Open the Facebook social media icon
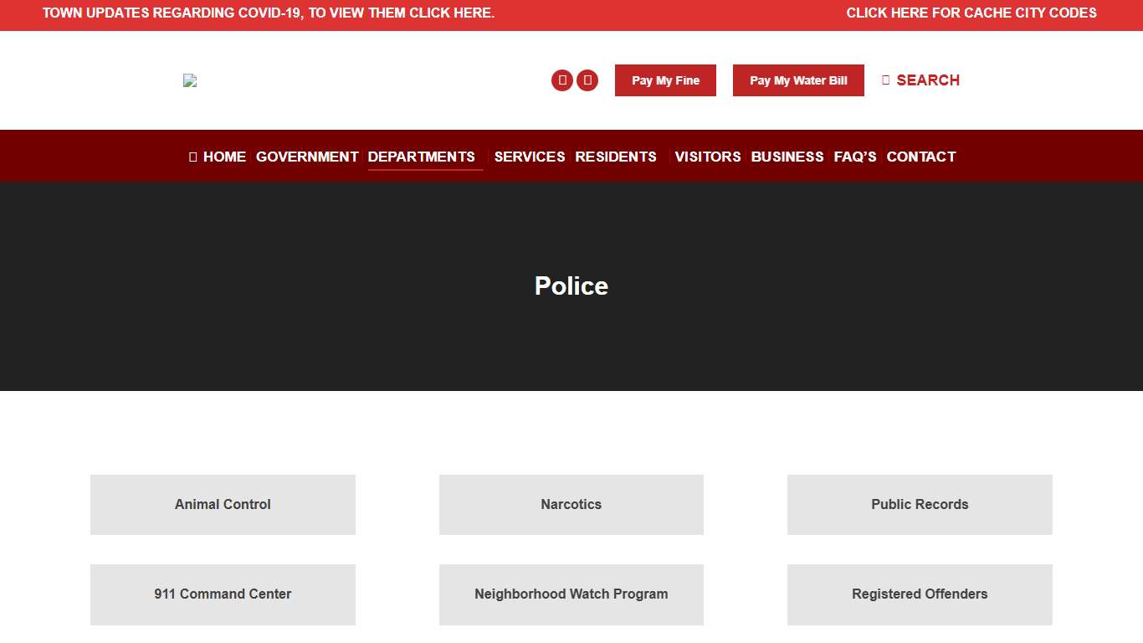The height and width of the screenshot is (643, 1143). pyautogui.click(x=561, y=80)
